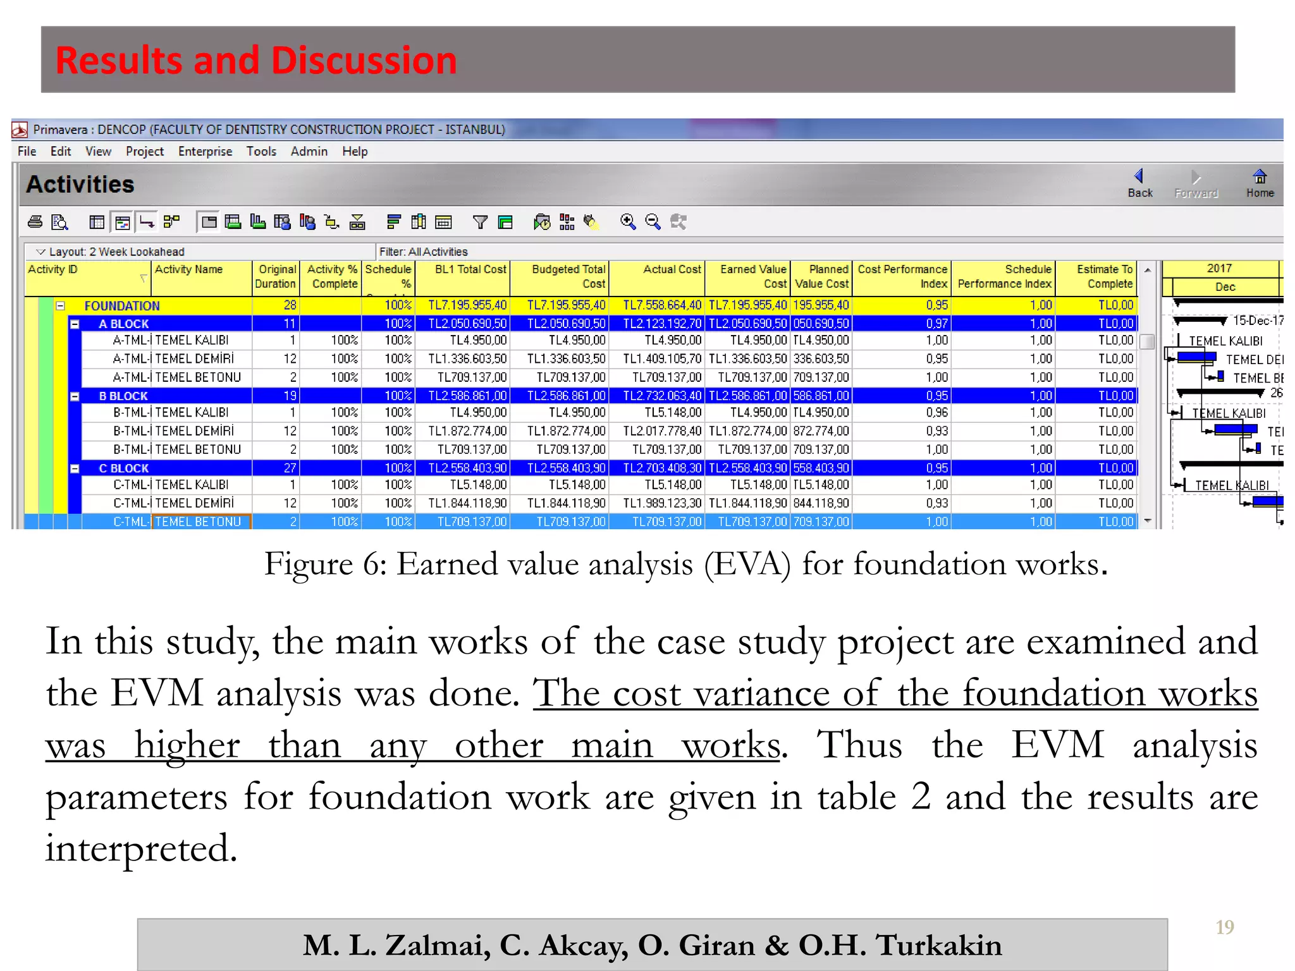Click the Activity Name column header
The width and height of the screenshot is (1295, 971).
click(202, 278)
